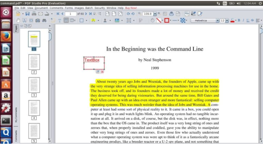The image size is (263, 144).
Task: Edit TextBox properties with the pencil icon
Action: 97,72
